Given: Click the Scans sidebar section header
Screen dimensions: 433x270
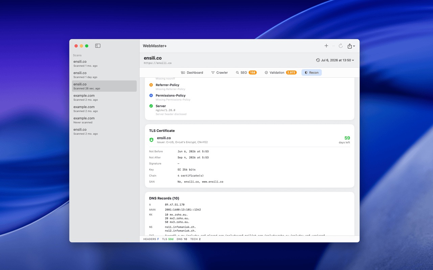Looking at the screenshot, I should (x=77, y=55).
